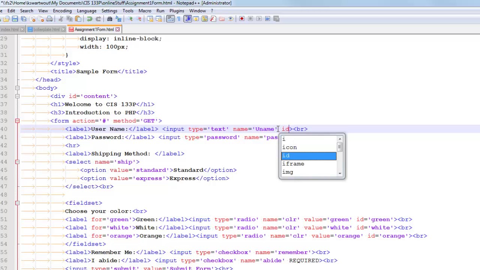Open the ? help menu
Image resolution: width=480 pixels, height=270 pixels.
212,11
